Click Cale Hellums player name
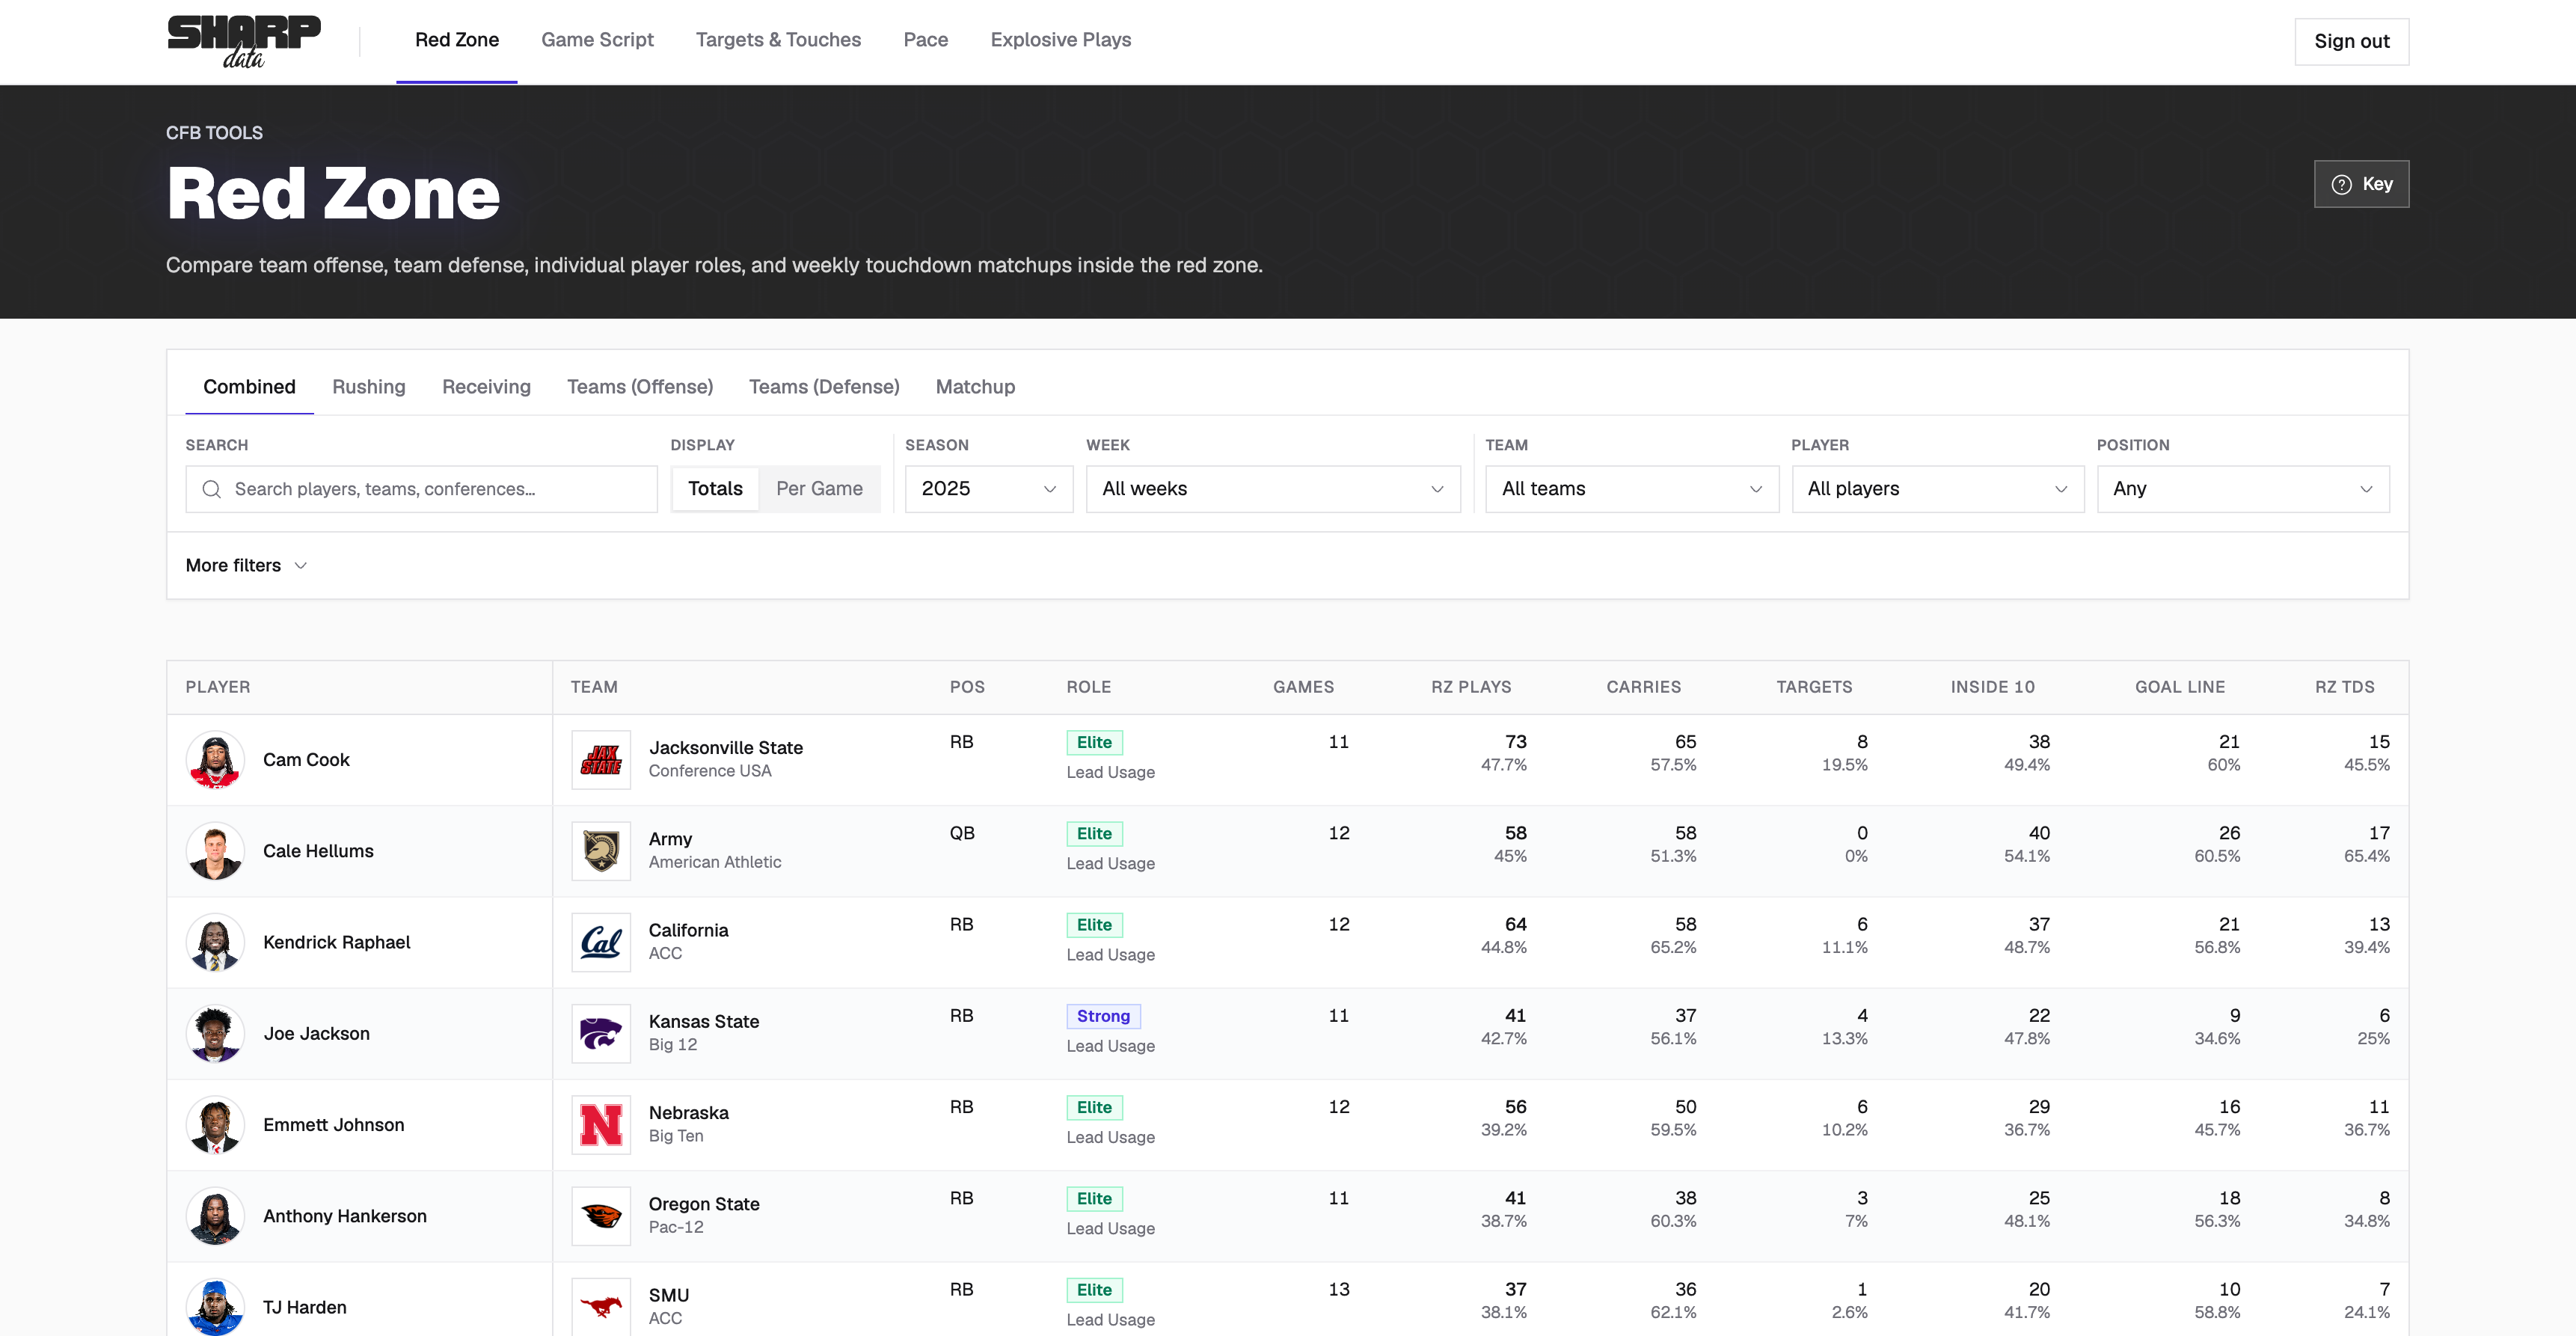2576x1336 pixels. coord(318,851)
